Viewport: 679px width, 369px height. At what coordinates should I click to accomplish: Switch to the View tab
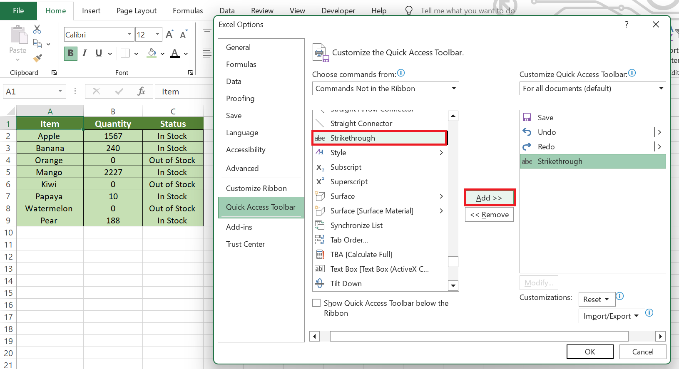297,11
